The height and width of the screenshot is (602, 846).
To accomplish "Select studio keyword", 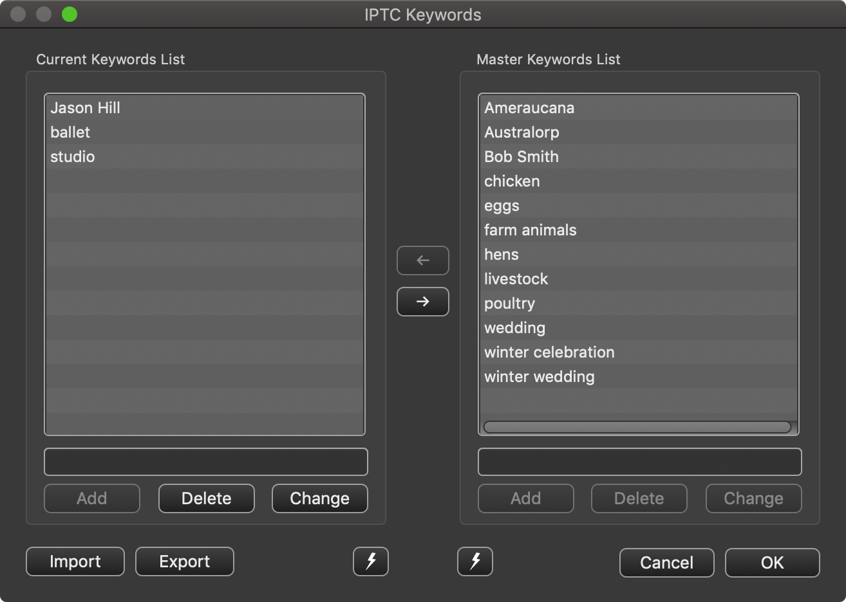I will (205, 156).
